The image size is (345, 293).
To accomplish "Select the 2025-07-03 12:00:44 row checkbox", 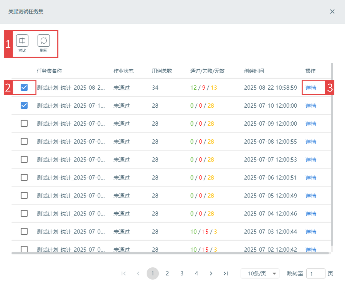I will pyautogui.click(x=24, y=231).
